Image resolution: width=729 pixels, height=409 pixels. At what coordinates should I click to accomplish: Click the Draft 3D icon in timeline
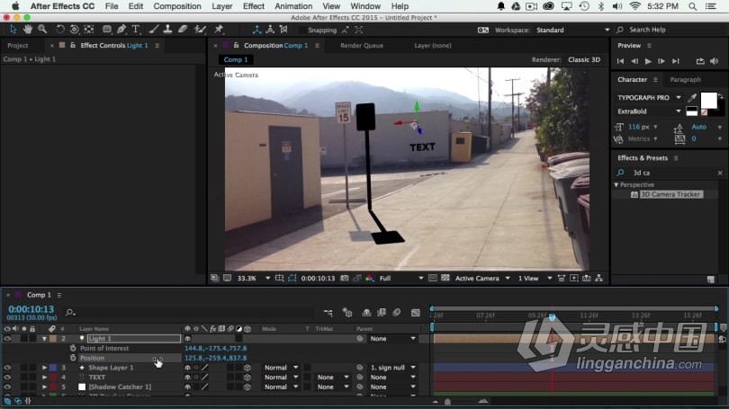coord(346,313)
